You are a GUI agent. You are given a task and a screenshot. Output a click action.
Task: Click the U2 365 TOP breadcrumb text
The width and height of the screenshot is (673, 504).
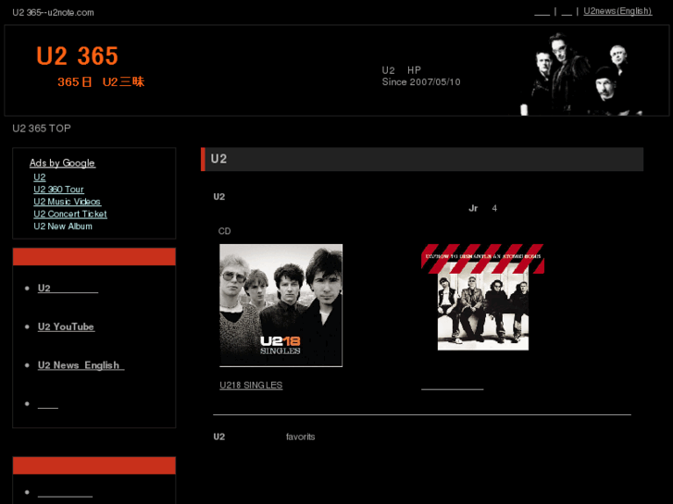[42, 129]
